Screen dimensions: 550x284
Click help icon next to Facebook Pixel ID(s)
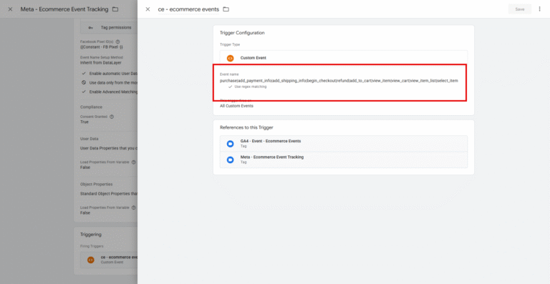[118, 41]
